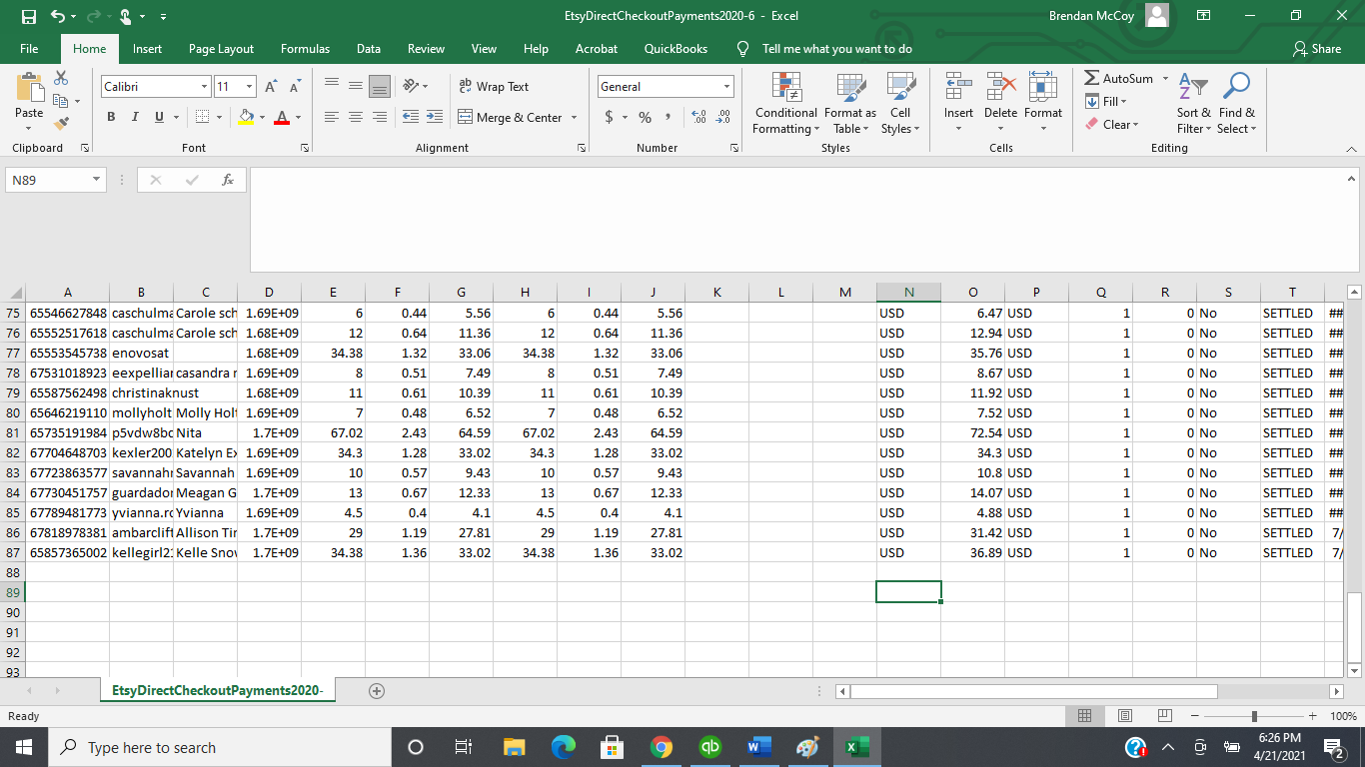Open the Formulas ribbon tab
The width and height of the screenshot is (1365, 767).
305,49
